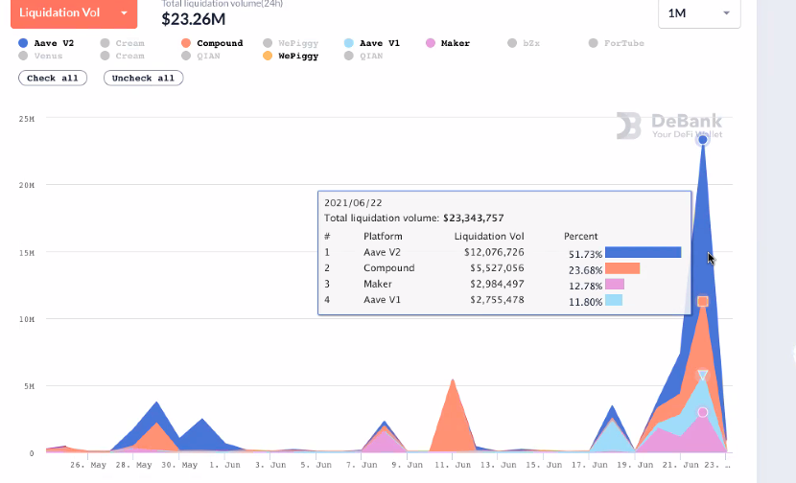Screen dimensions: 796x483
Task: Show the Venus series in chart
Action: pos(40,56)
